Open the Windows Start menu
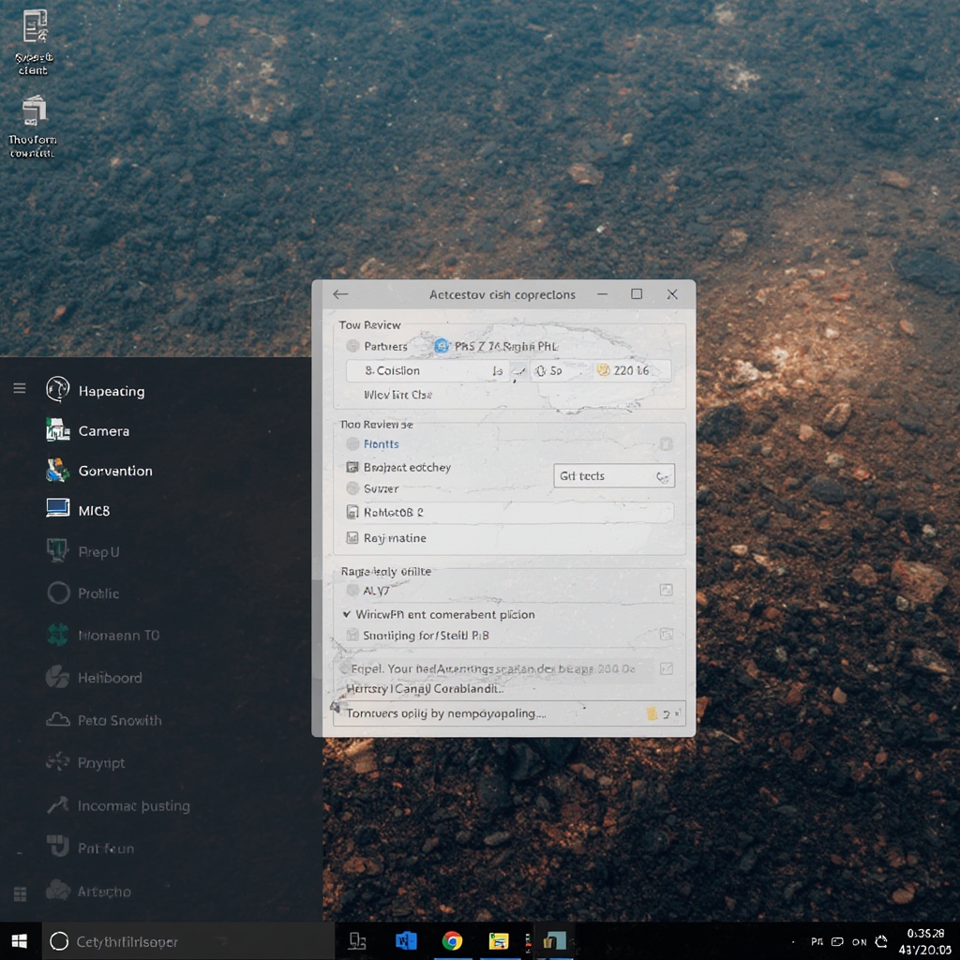The image size is (960, 960). 18,940
